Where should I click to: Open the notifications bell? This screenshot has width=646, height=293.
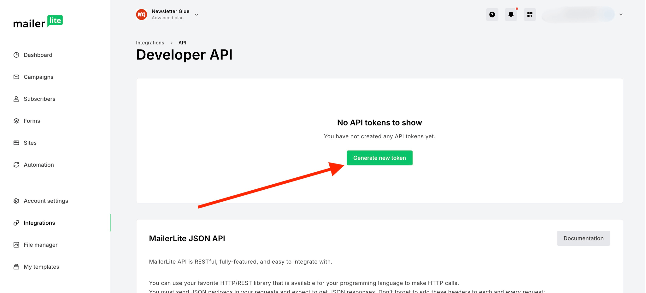(511, 14)
